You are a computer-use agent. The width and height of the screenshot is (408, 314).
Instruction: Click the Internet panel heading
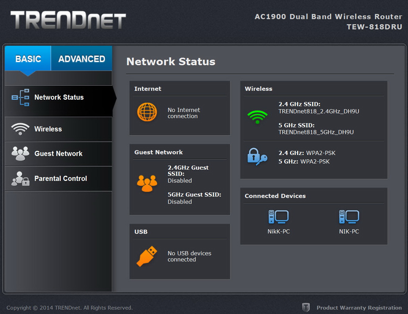tap(148, 89)
